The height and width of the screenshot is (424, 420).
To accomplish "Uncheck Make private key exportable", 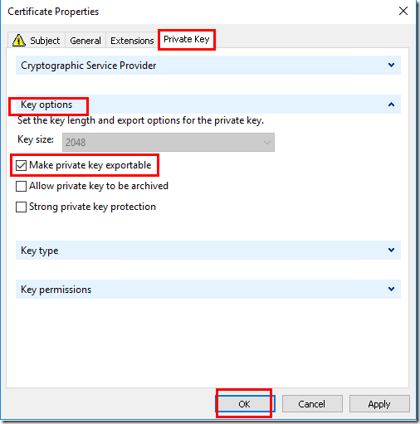I will pos(21,165).
